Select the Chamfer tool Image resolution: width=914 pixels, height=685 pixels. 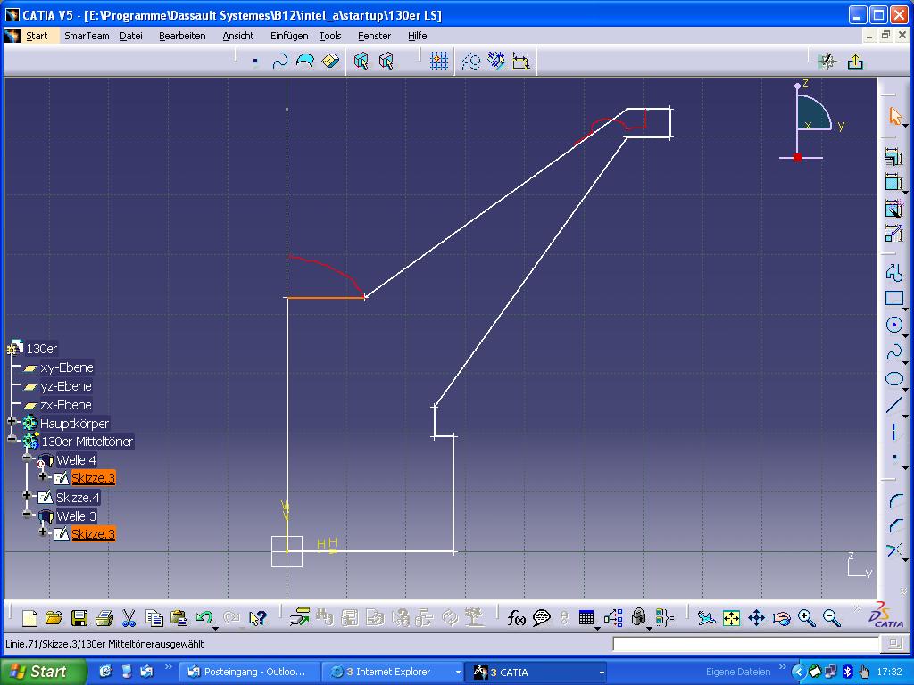894,525
